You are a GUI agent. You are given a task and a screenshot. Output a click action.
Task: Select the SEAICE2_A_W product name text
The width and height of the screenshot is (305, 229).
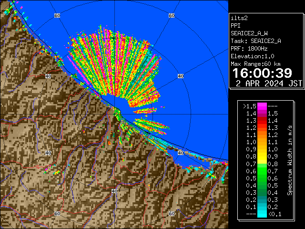click(x=249, y=33)
